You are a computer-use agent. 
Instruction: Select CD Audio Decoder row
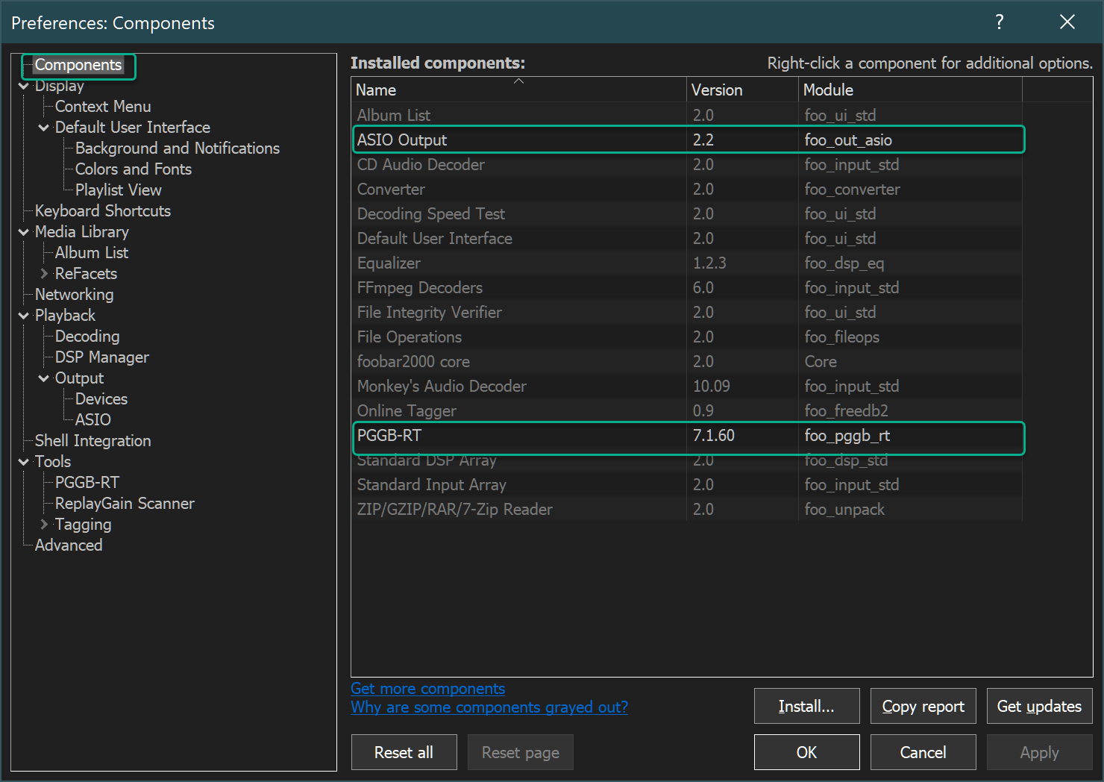[686, 165]
